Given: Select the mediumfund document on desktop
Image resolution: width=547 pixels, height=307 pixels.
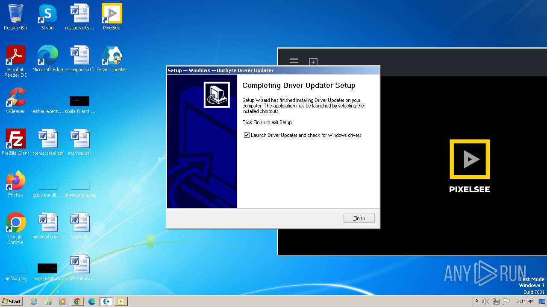Looking at the screenshot, I should 47,226.
